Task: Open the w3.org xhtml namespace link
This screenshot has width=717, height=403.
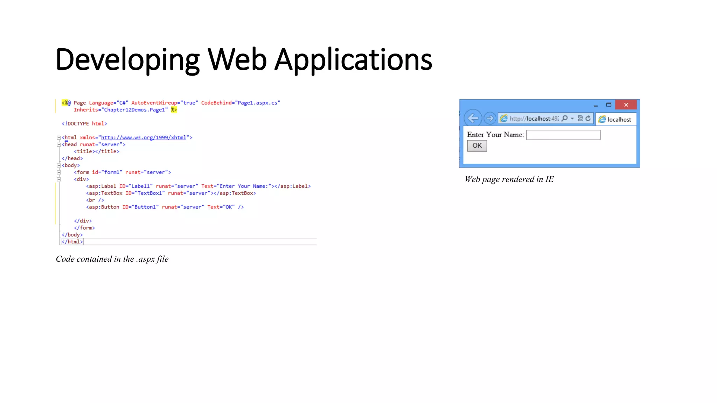Action: (144, 137)
